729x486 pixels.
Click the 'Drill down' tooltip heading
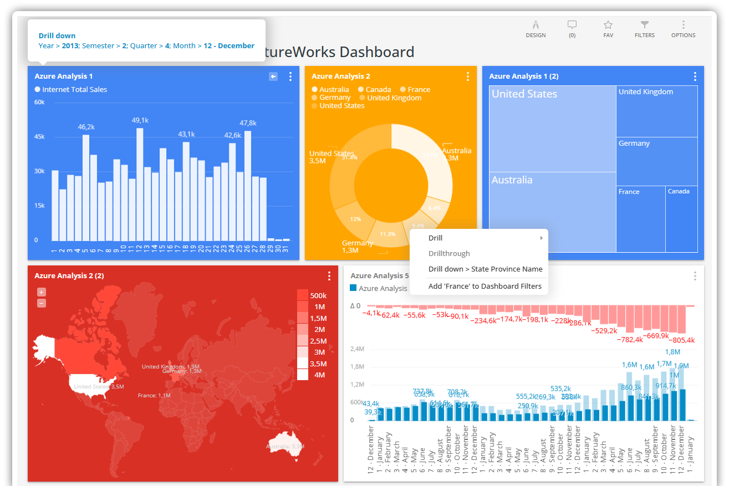(57, 35)
